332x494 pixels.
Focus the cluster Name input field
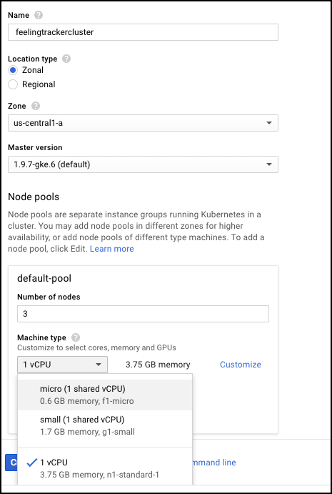click(143, 32)
